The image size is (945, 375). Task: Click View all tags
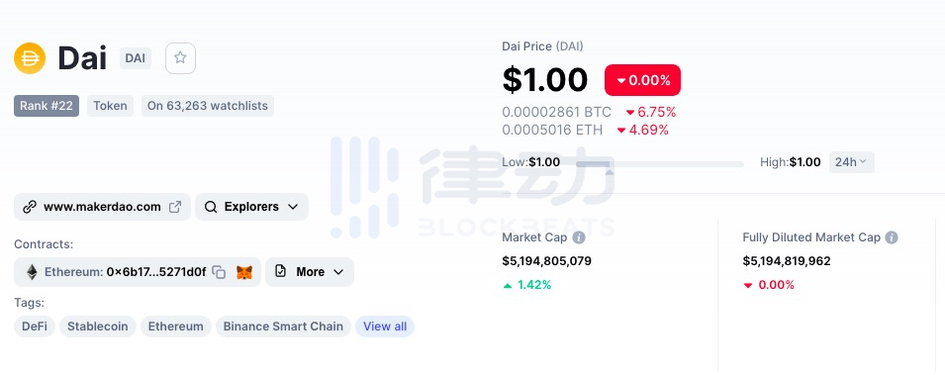[x=385, y=327]
